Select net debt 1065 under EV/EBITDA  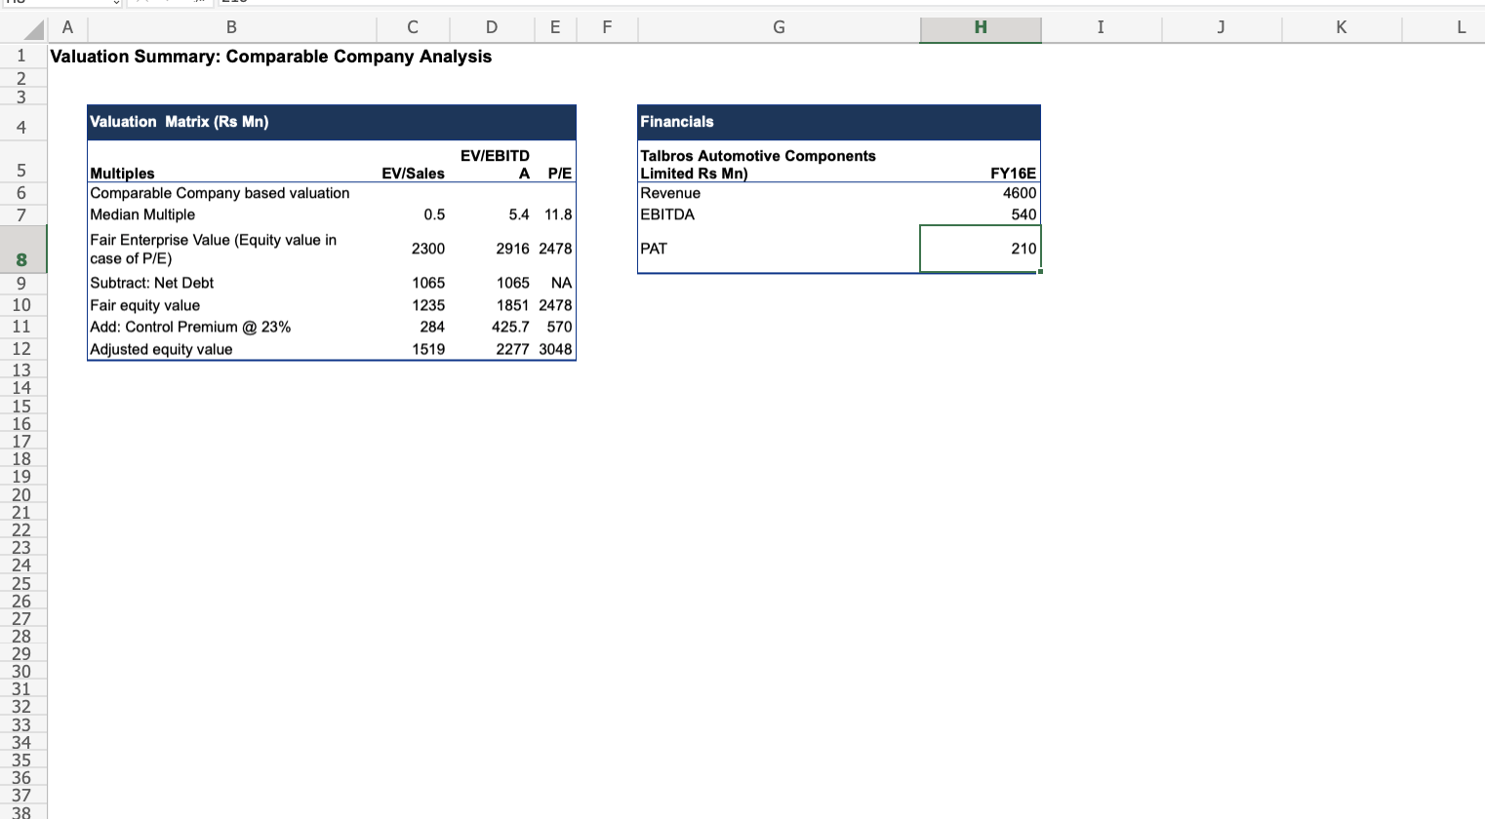[x=492, y=283]
